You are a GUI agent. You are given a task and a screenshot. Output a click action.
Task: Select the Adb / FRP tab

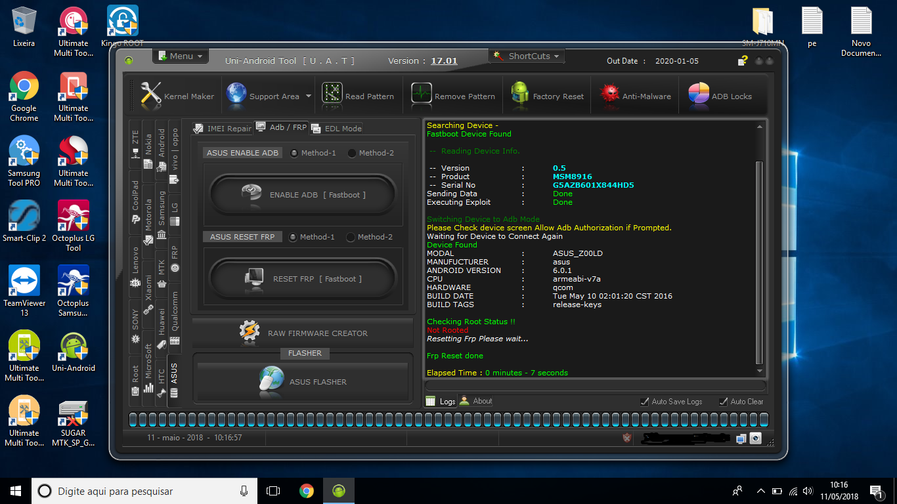(x=281, y=127)
